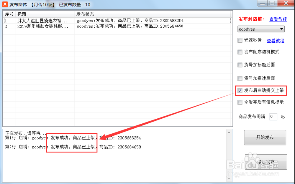Viewport: 295px width, 184px height.
Task: Tick the 货号加标题后面 checkbox
Action: 240,65
